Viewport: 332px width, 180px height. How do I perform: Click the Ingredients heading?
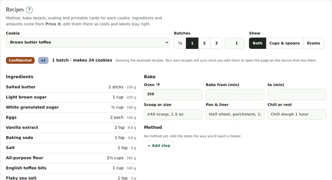point(19,77)
